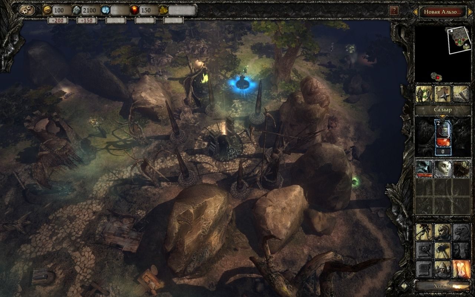
Task: Select the Новая Альзо... location tab
Action: pos(442,12)
